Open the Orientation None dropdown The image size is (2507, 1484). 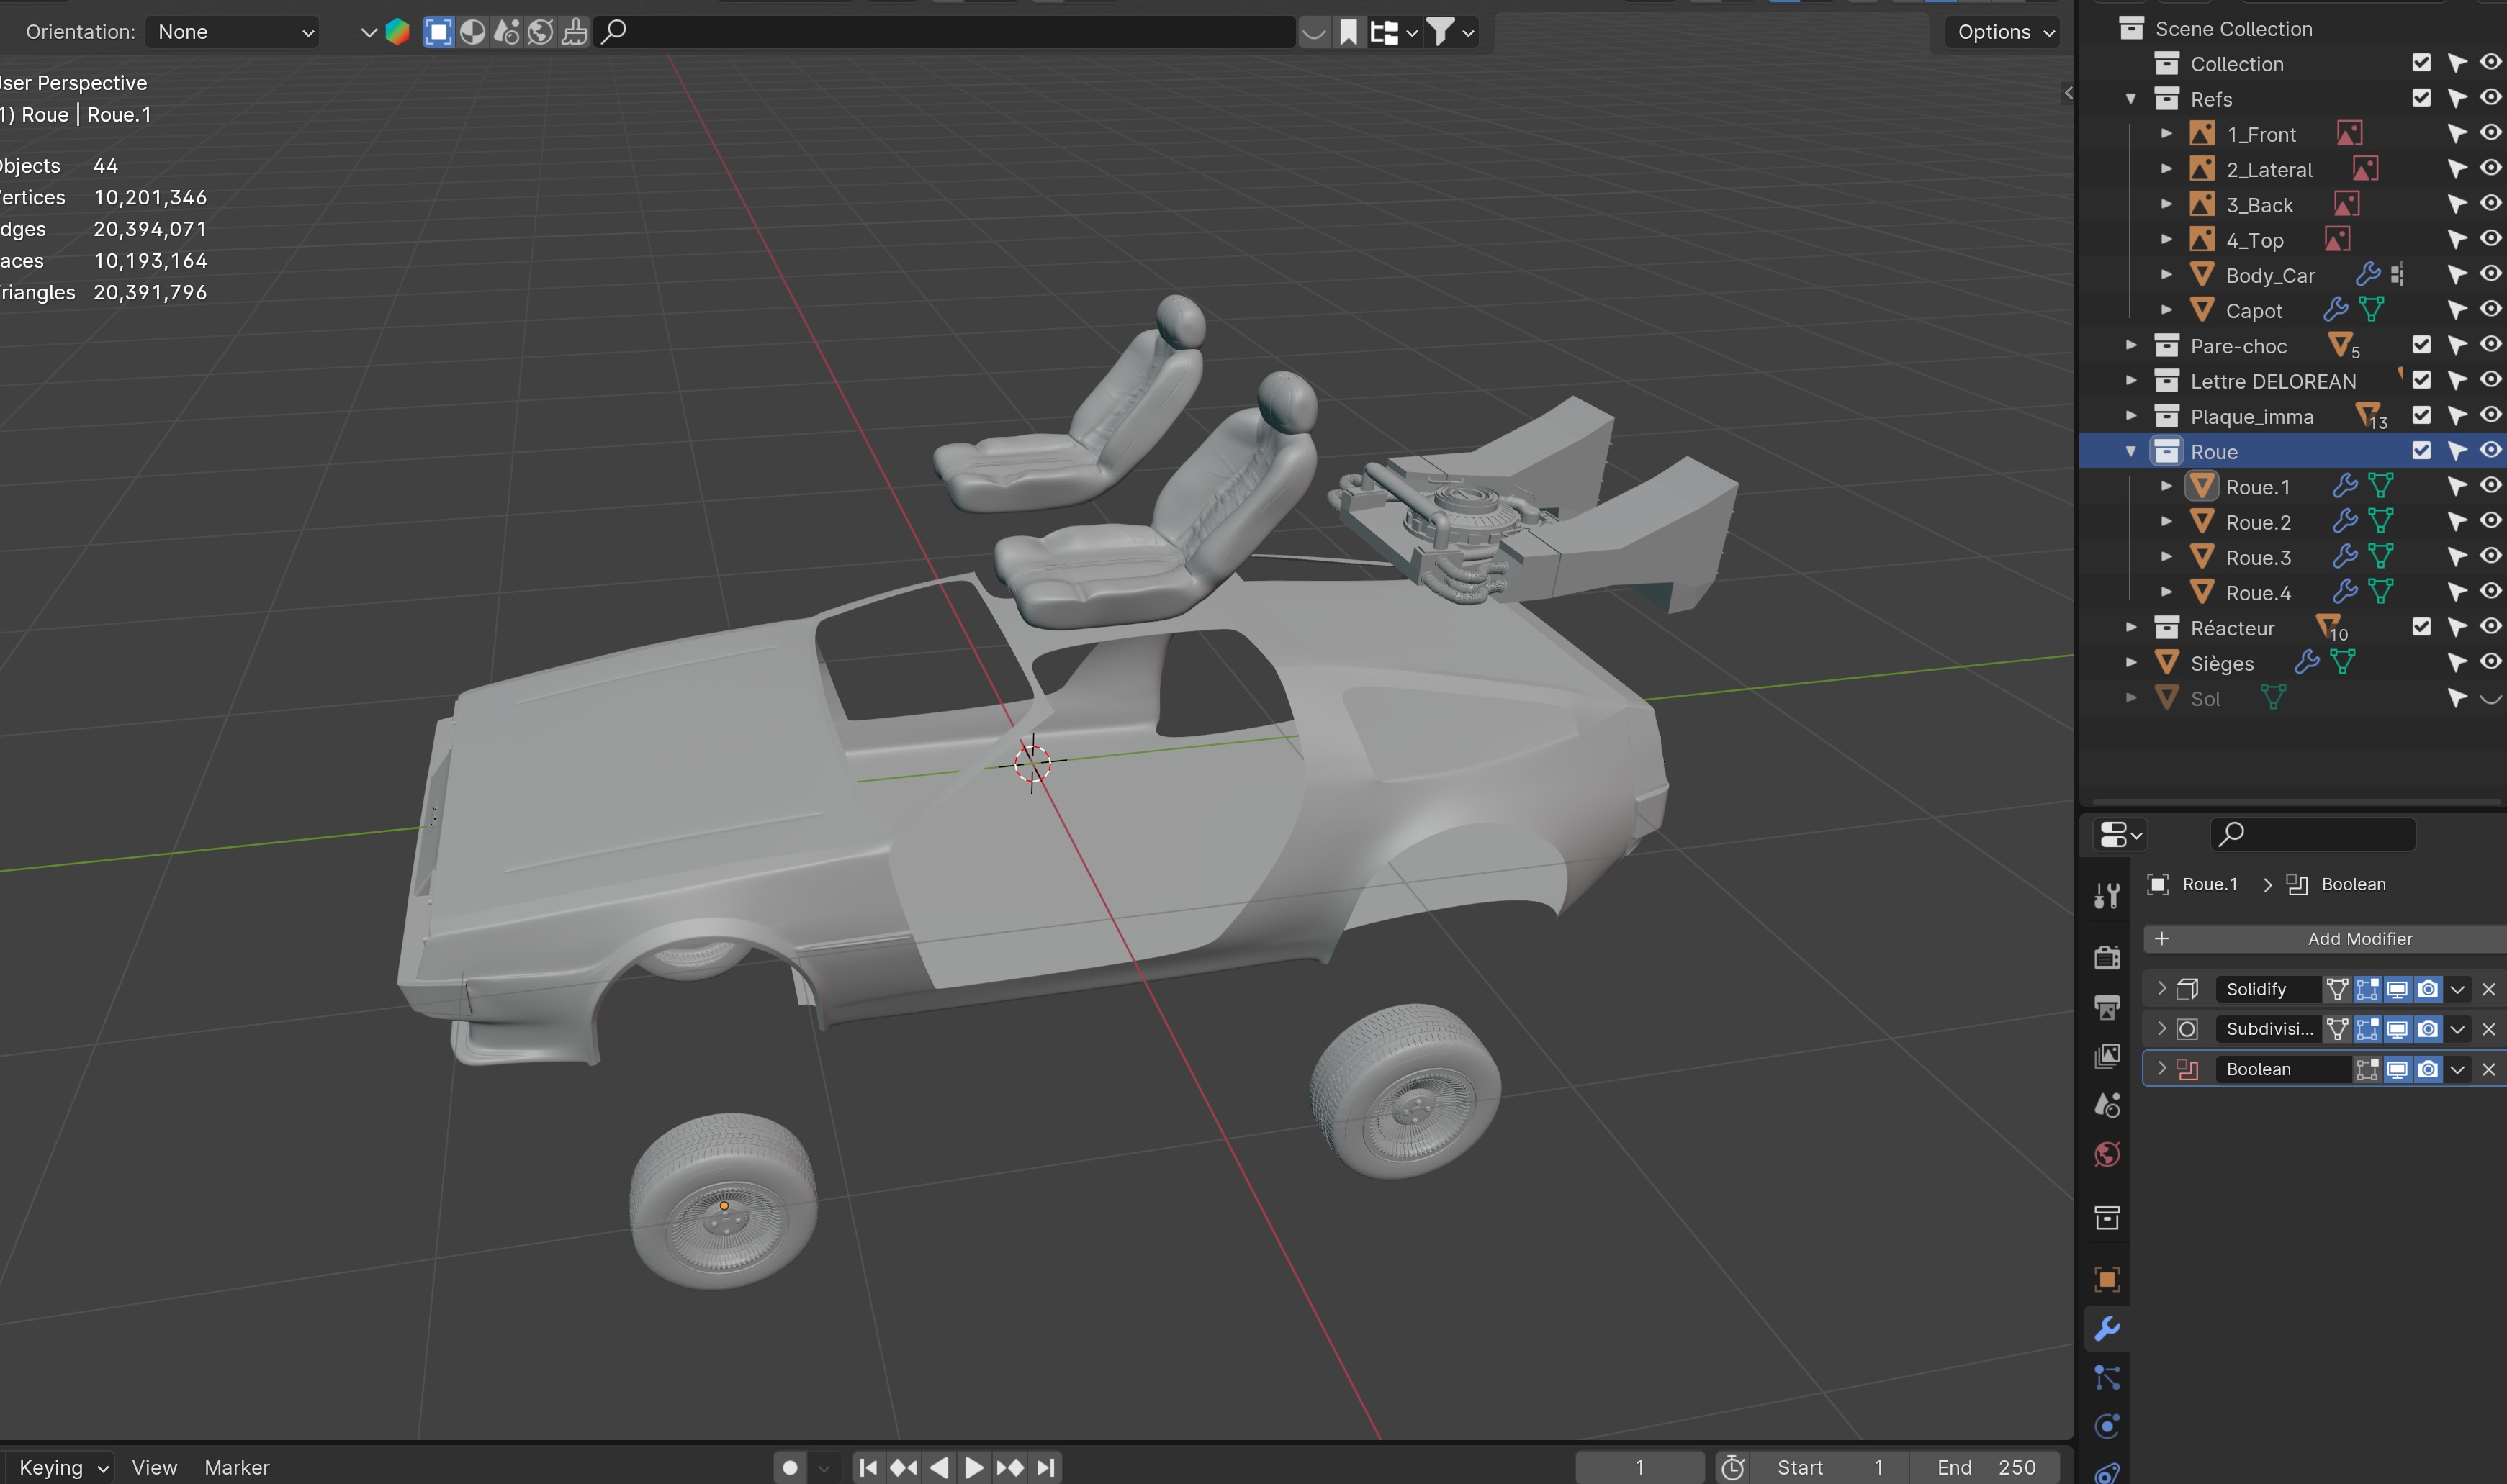232,32
